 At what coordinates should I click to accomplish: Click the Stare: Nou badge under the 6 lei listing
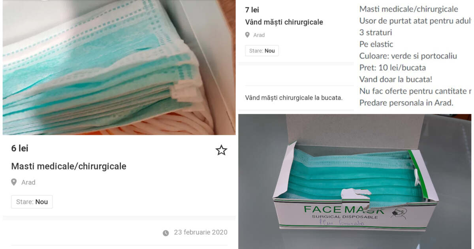click(32, 202)
